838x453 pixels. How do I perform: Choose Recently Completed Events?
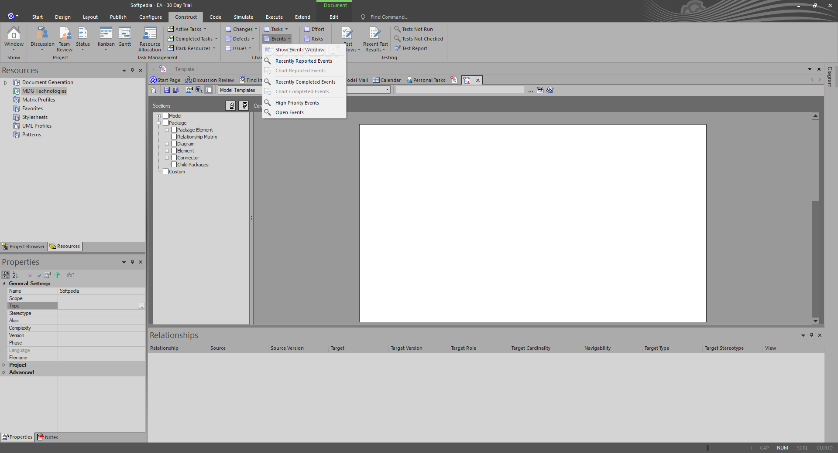pyautogui.click(x=304, y=82)
